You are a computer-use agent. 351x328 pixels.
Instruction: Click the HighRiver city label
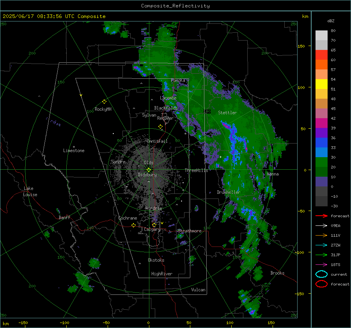(x=162, y=274)
